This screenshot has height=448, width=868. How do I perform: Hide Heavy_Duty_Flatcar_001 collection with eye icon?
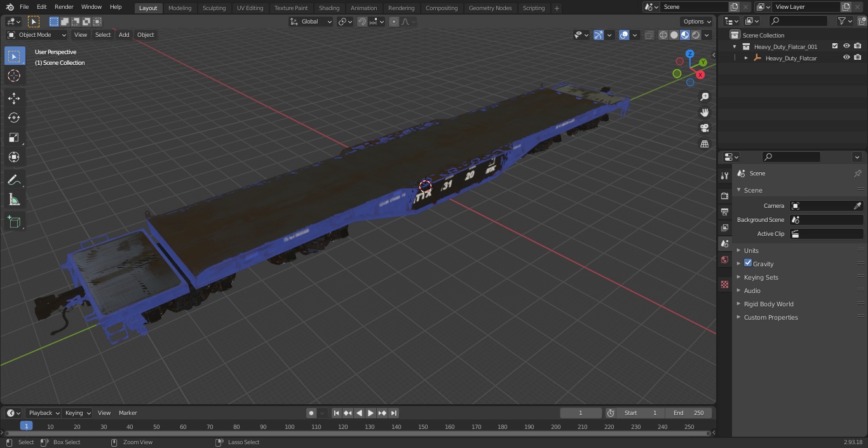(846, 46)
